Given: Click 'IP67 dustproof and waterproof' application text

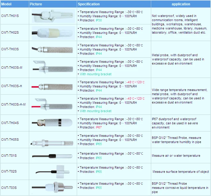Looking at the screenshot, I should coord(174,119).
